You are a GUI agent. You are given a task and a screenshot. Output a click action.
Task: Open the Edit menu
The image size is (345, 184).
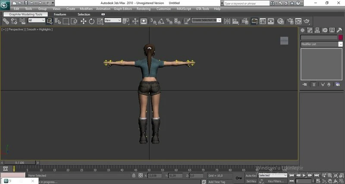click(16, 9)
